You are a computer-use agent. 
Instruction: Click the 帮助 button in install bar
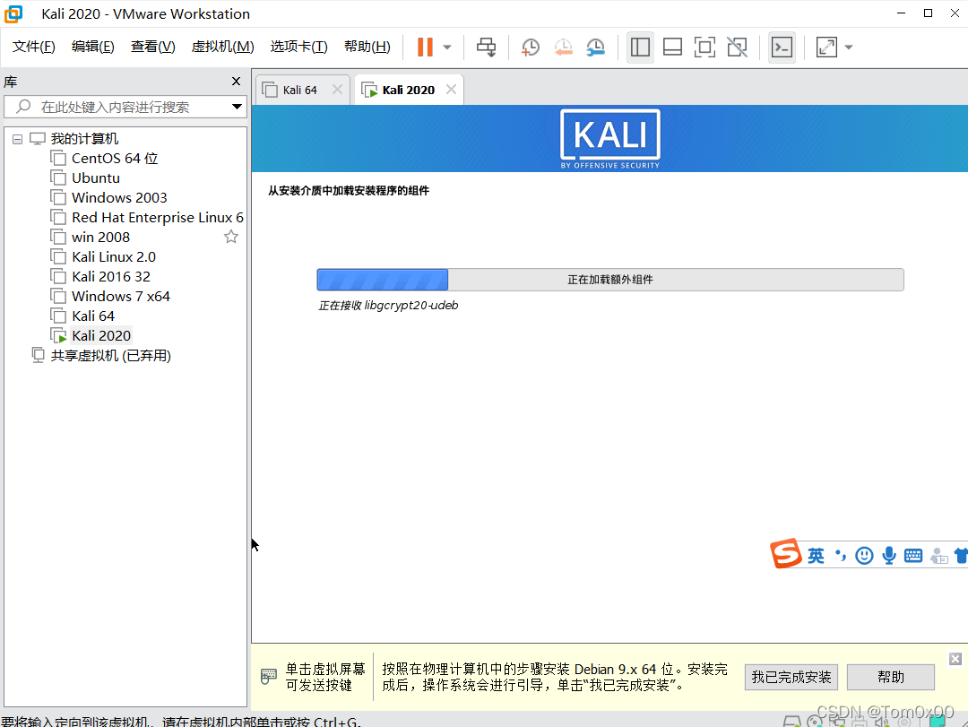890,678
